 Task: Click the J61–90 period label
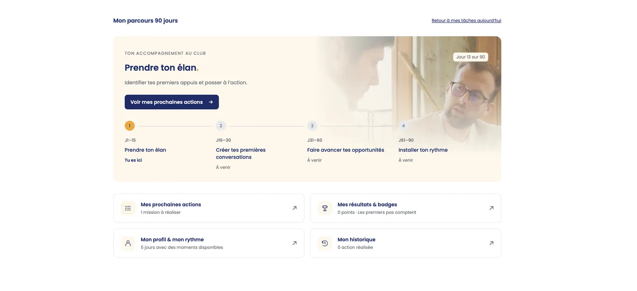[x=406, y=140]
